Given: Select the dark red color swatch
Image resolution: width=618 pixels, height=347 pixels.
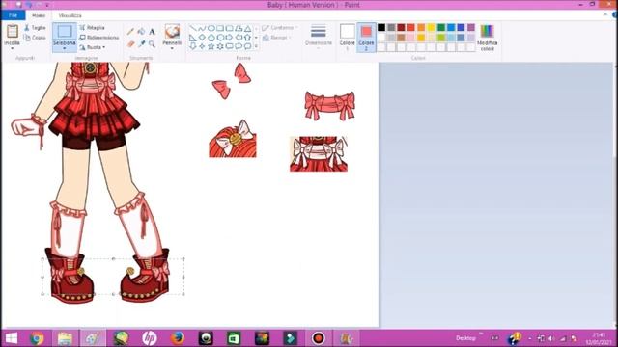Looking at the screenshot, I should pos(402,28).
